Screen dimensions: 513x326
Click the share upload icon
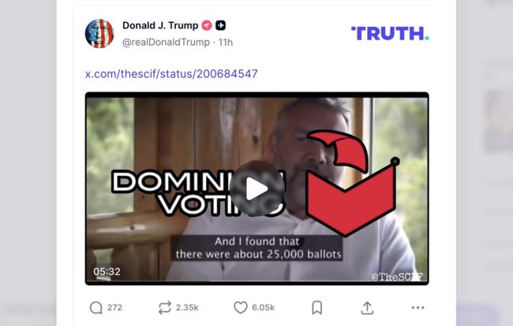[367, 308]
